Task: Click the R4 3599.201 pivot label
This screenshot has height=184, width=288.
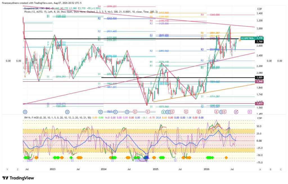Action: (x=107, y=6)
